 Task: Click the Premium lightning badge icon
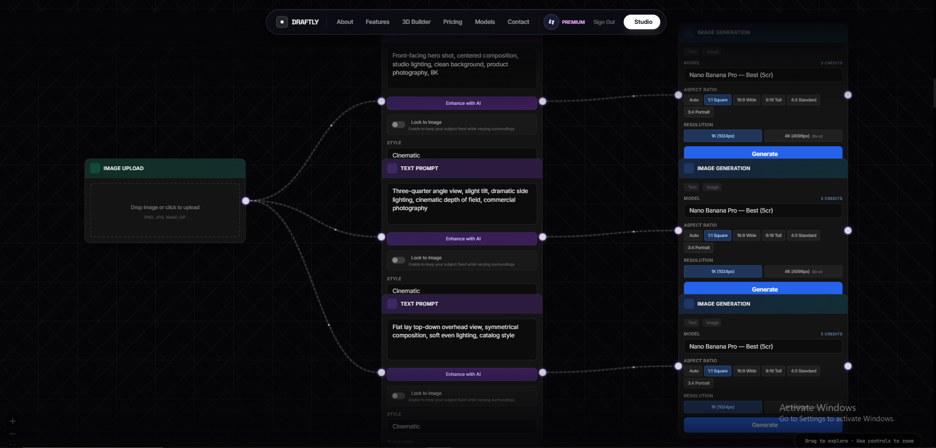click(x=551, y=22)
